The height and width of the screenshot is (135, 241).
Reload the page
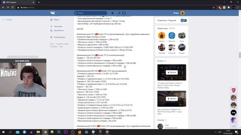[x=12, y=7]
